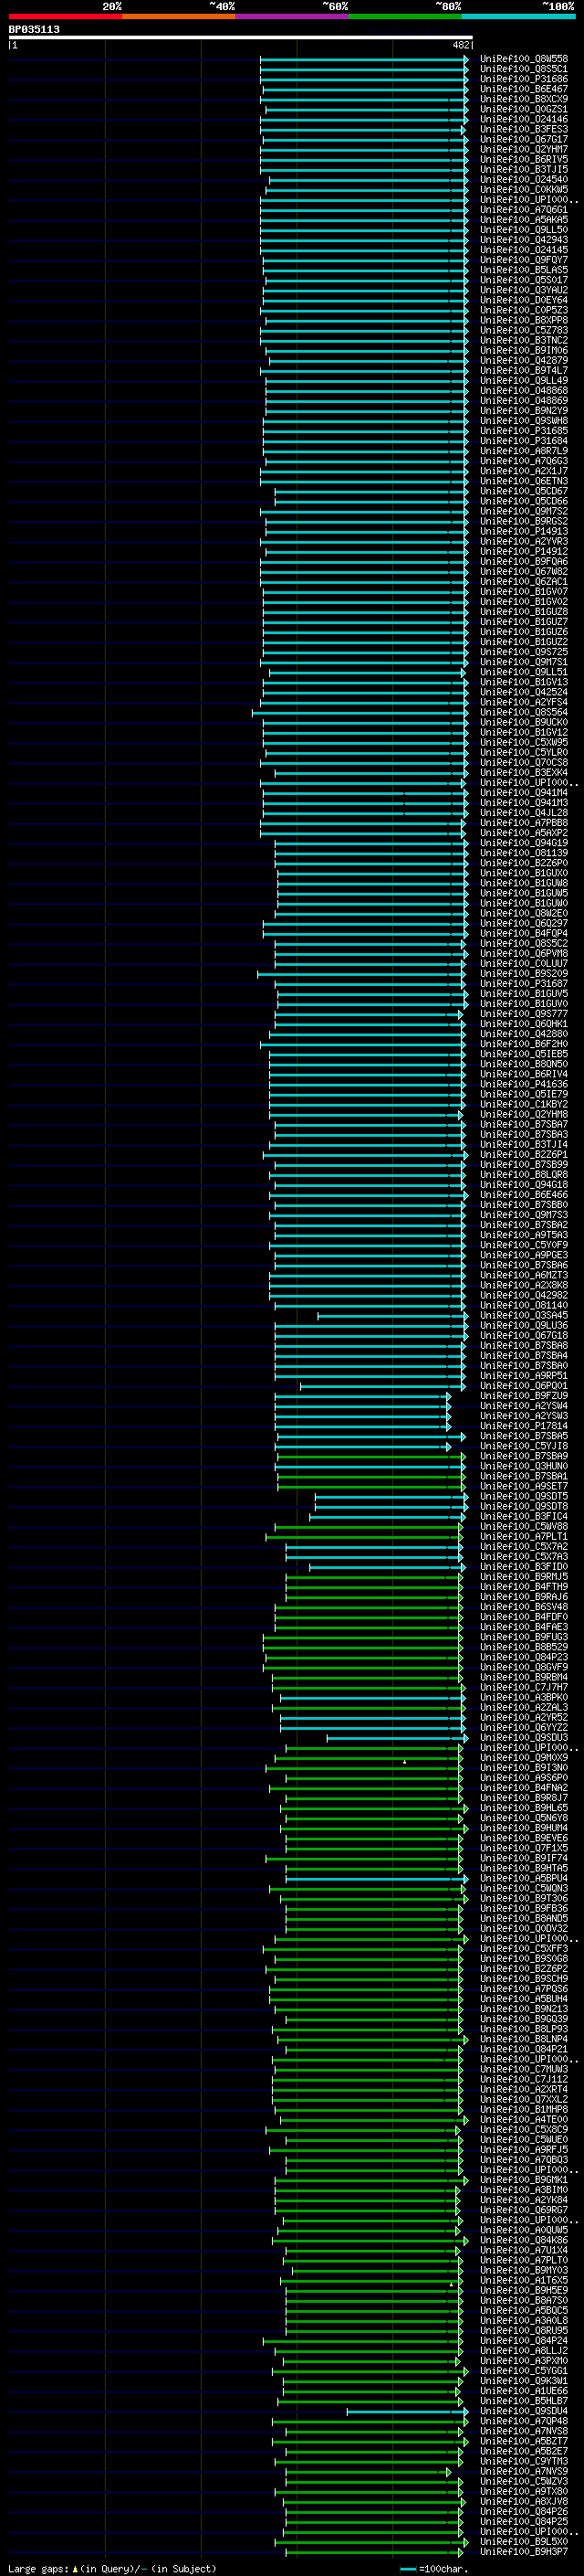Select the UniRef100_B9FZU9 label

523,1396
